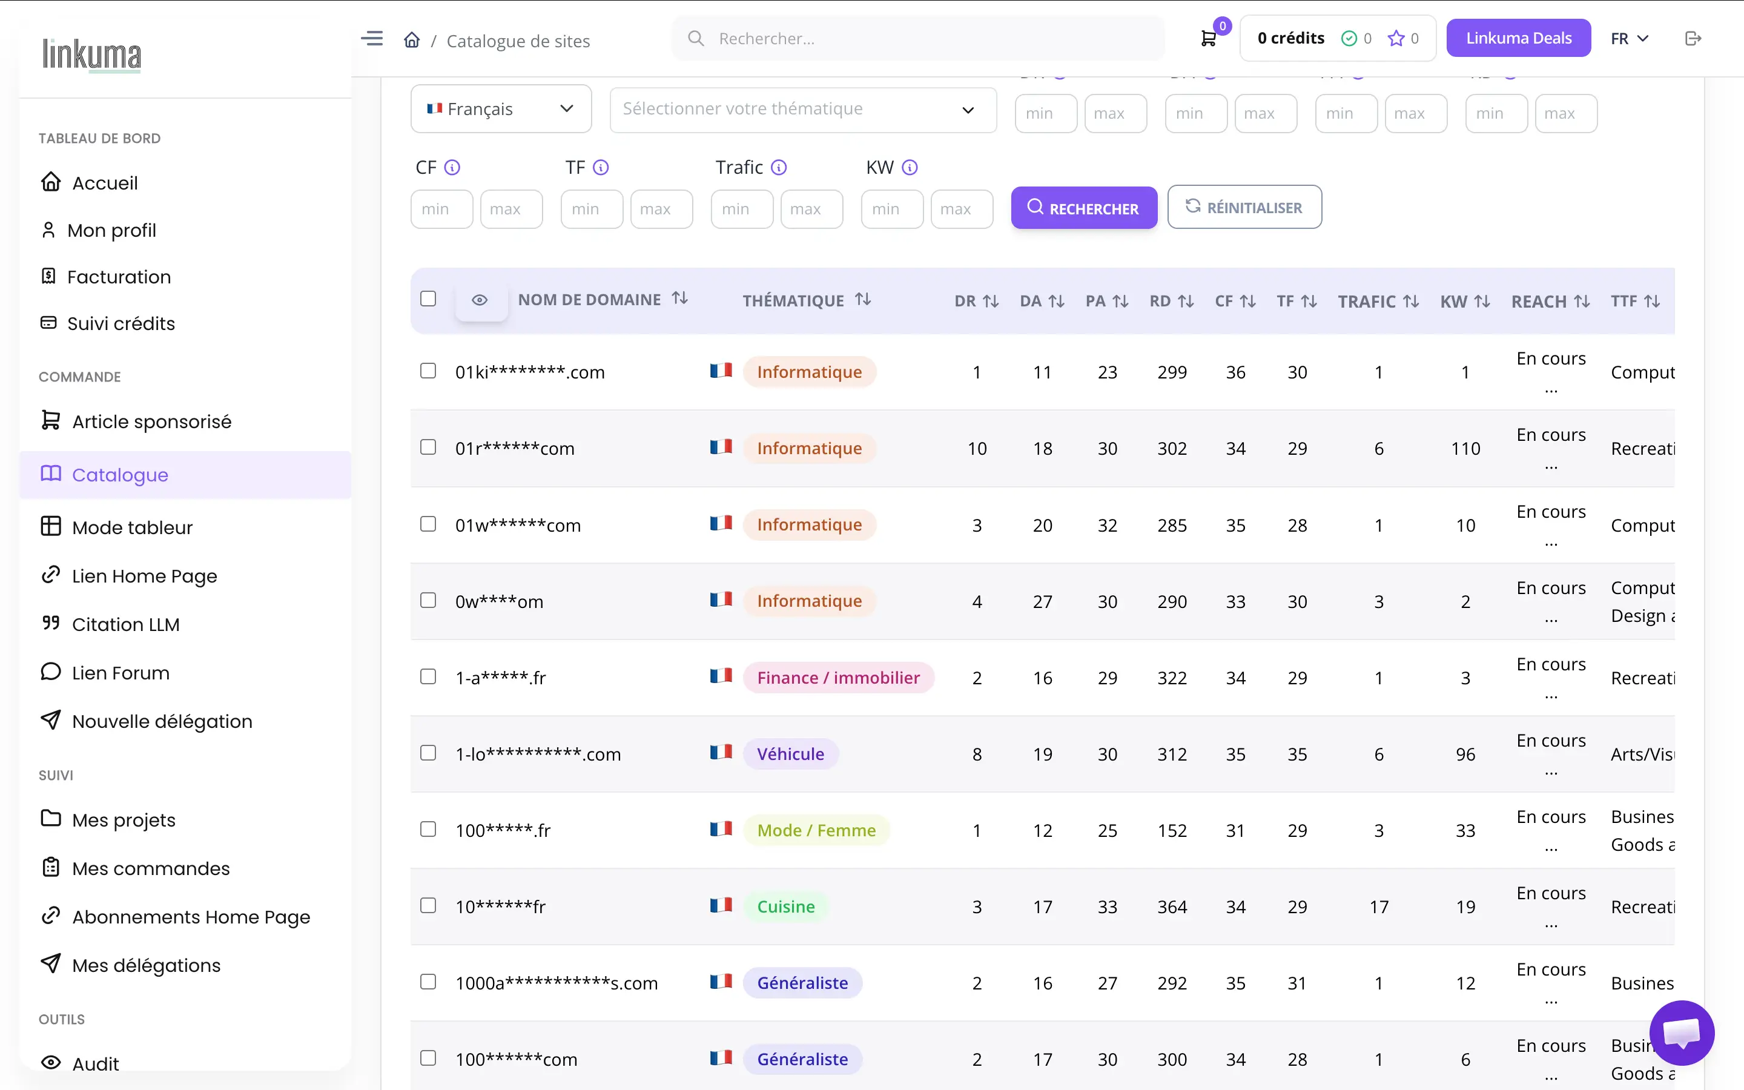Click the Trafic info icon

(779, 167)
